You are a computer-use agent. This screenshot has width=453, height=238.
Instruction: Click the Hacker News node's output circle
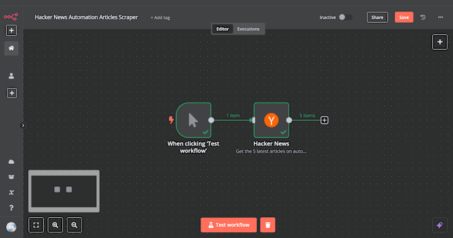pyautogui.click(x=289, y=120)
